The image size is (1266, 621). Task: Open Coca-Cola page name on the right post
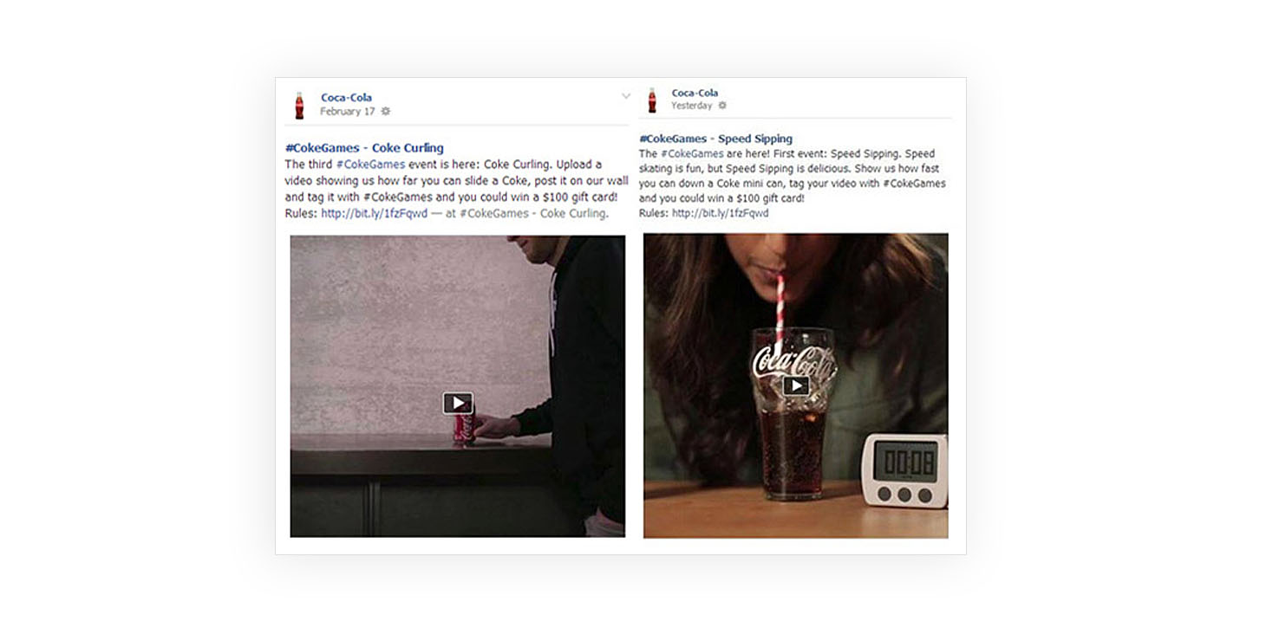[x=695, y=93]
